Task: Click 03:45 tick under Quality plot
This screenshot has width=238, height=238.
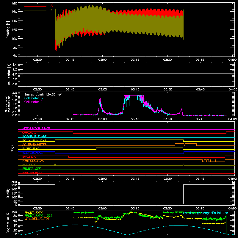Action: tap(200, 209)
